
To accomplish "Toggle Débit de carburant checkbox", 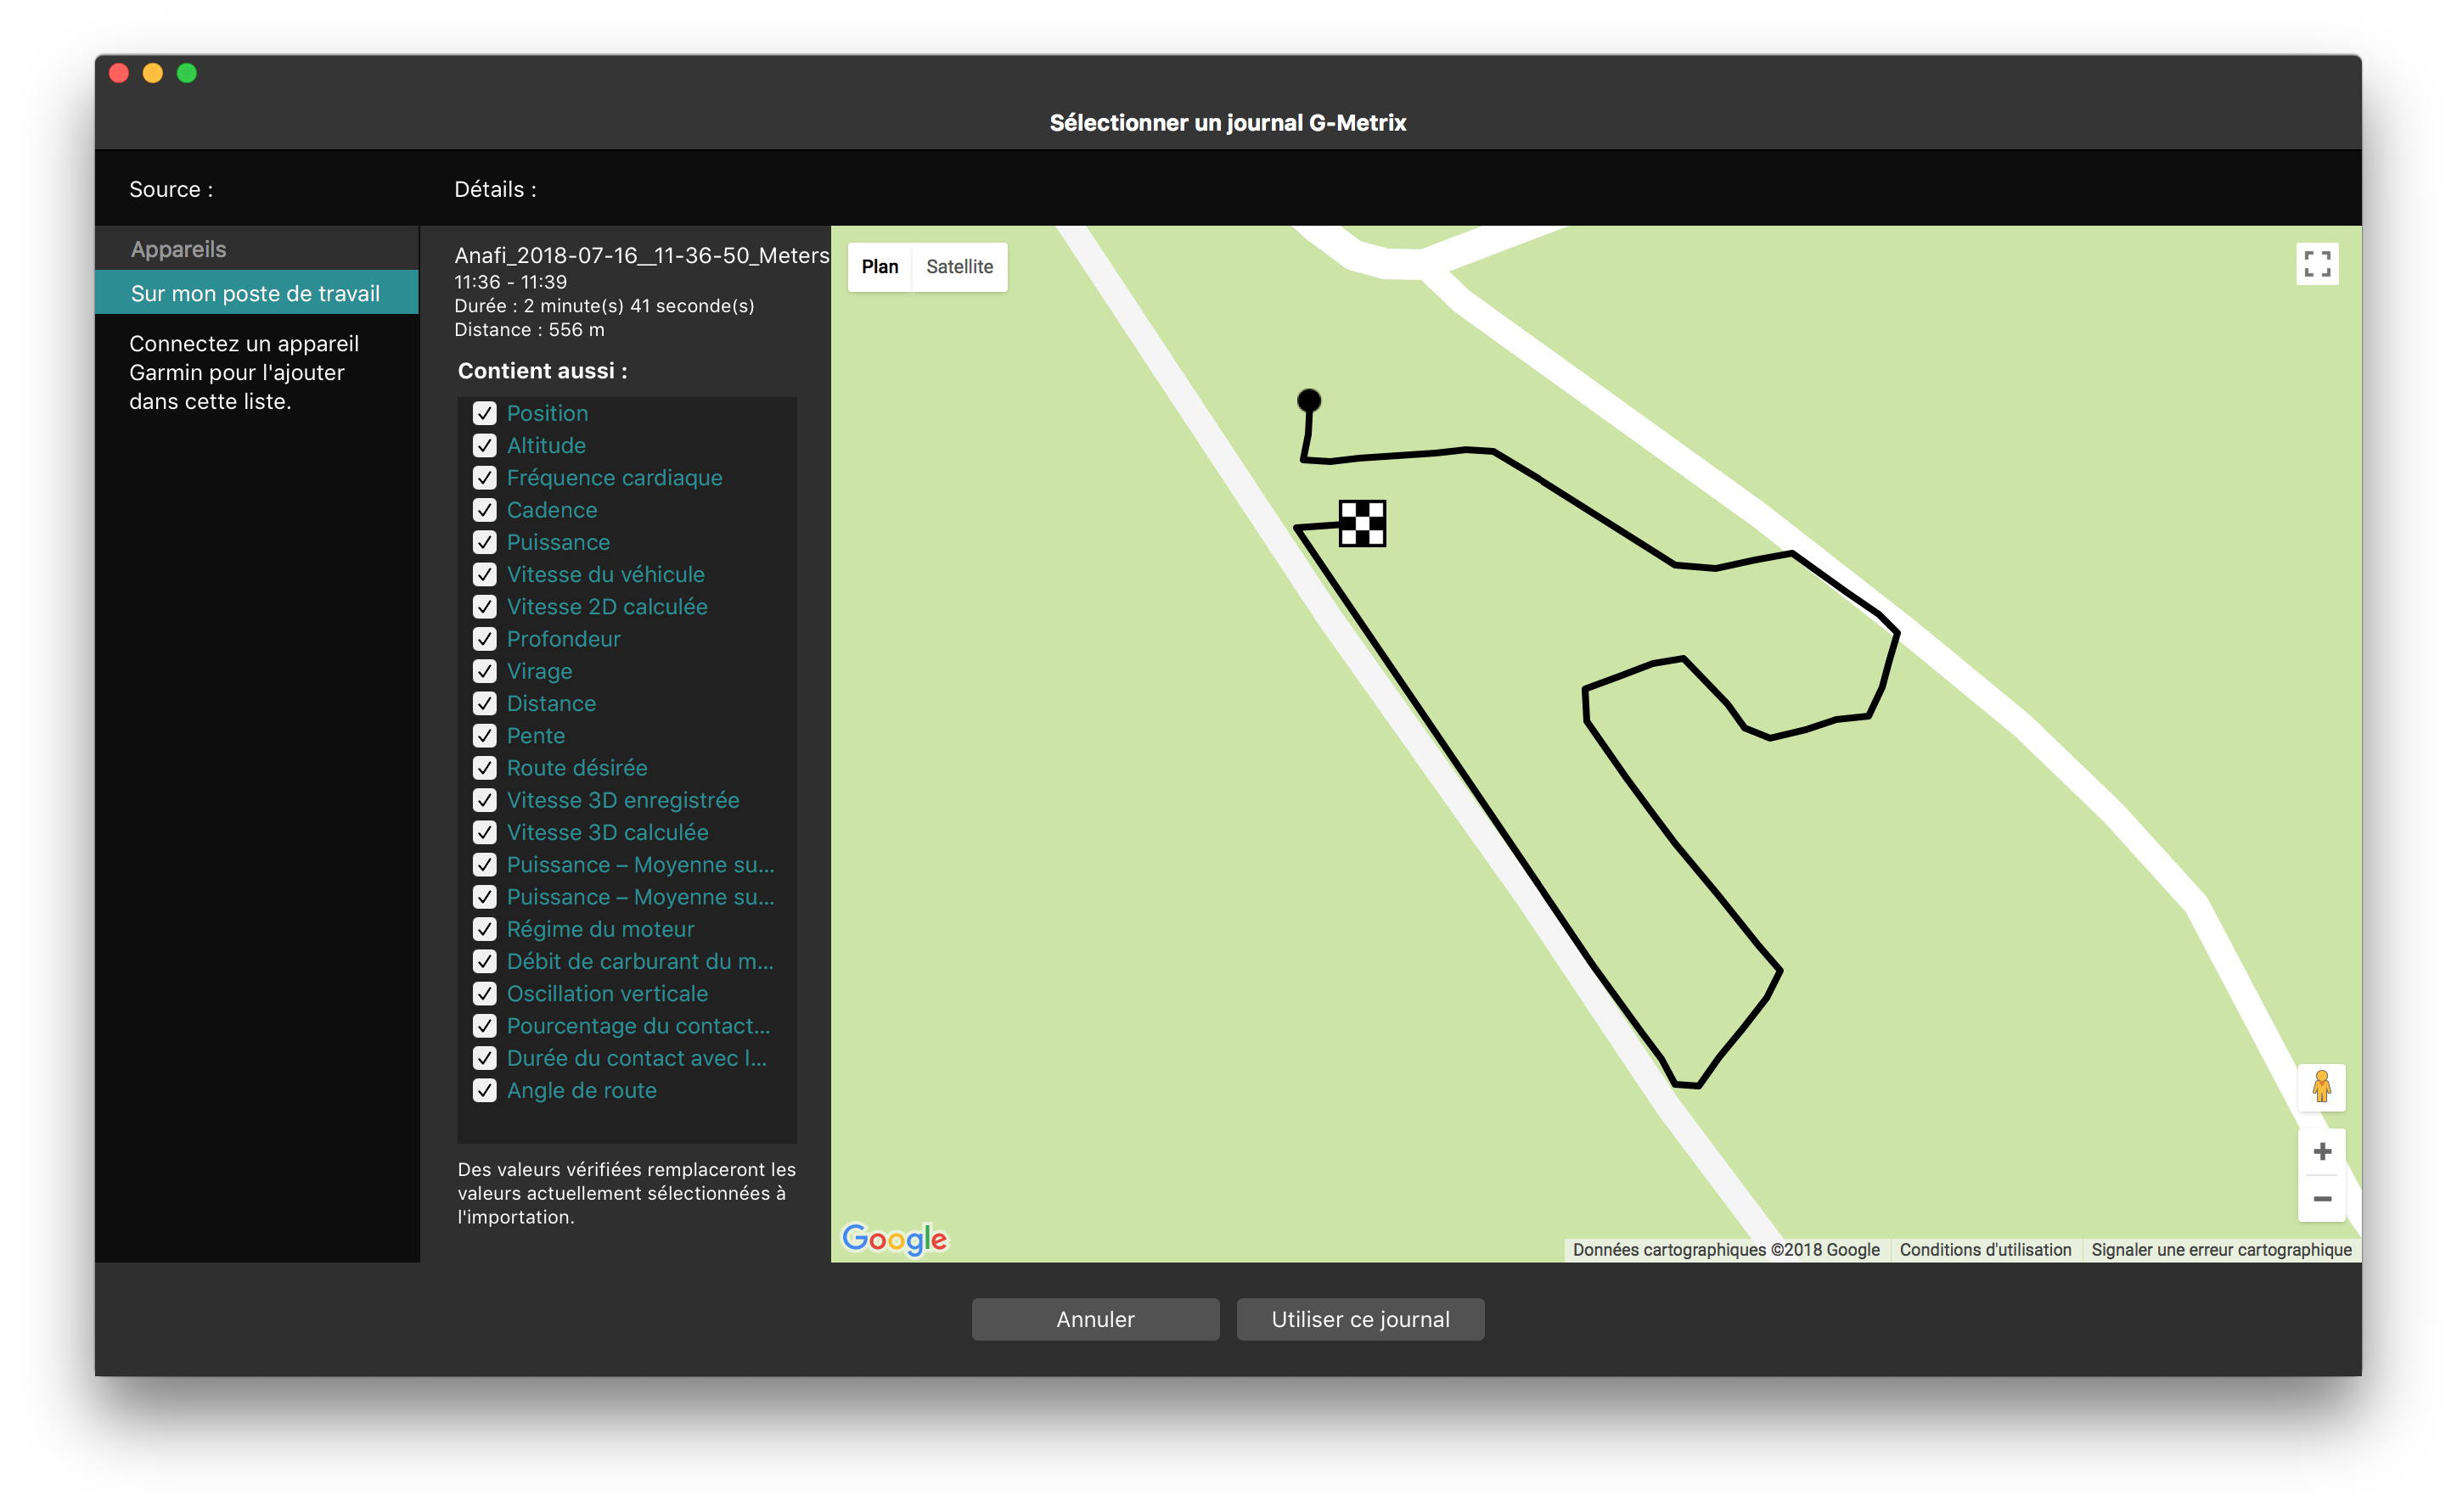I will point(484,961).
